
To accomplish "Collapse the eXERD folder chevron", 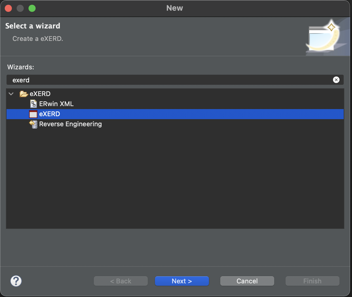I will (x=11, y=94).
